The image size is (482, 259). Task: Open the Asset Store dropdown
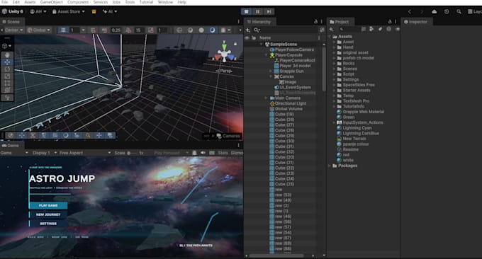click(x=69, y=11)
